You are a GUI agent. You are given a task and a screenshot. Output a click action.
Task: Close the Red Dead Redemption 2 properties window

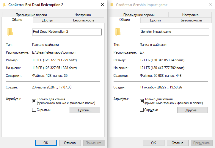coord(103,5)
